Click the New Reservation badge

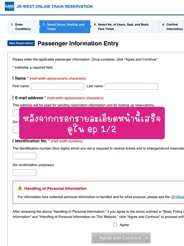pyautogui.click(x=21, y=43)
